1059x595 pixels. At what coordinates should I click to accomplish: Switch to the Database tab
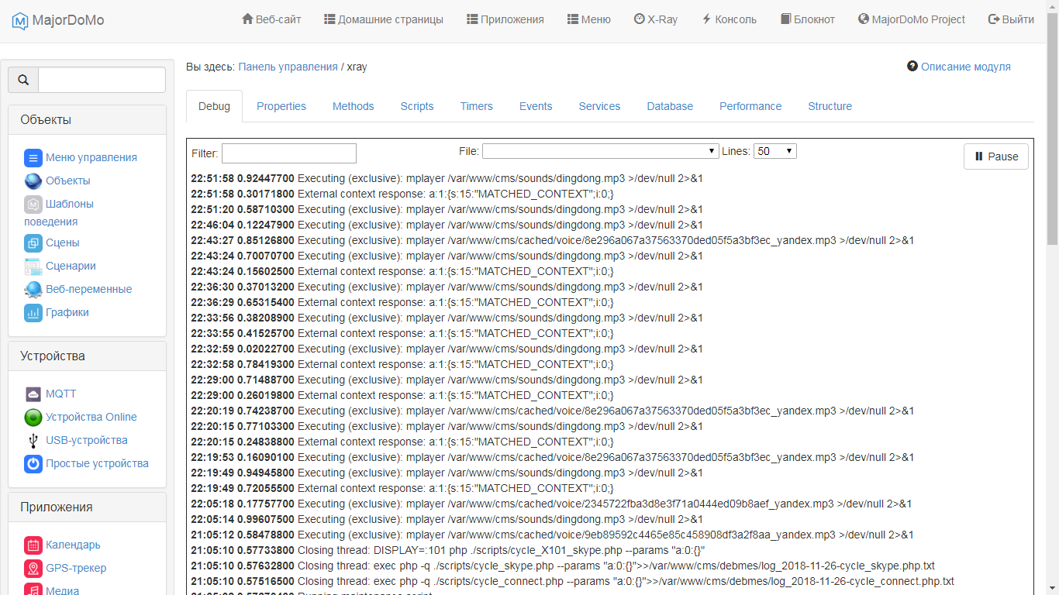pos(671,106)
